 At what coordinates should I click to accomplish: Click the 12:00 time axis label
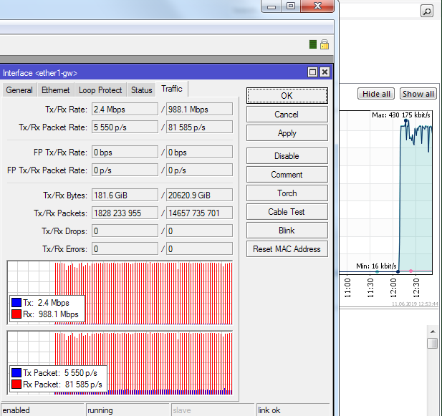(x=393, y=288)
